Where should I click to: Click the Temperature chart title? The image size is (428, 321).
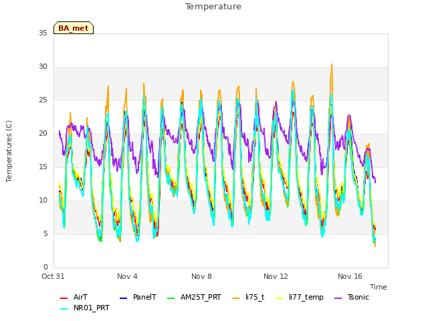(x=213, y=7)
